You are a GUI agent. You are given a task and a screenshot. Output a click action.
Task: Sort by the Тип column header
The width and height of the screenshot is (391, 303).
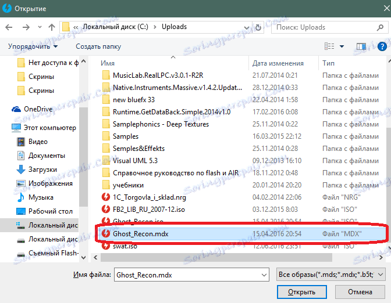(x=328, y=63)
